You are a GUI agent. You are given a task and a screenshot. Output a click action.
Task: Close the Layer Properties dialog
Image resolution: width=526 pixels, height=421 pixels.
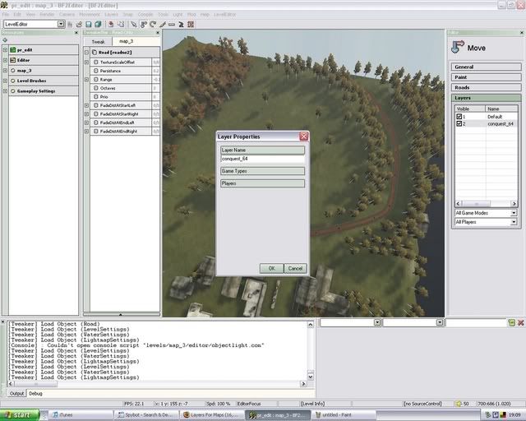[303, 136]
